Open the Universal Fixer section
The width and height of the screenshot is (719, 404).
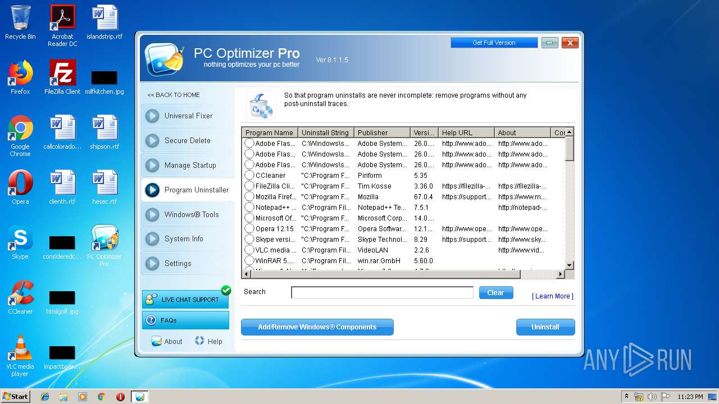click(188, 116)
